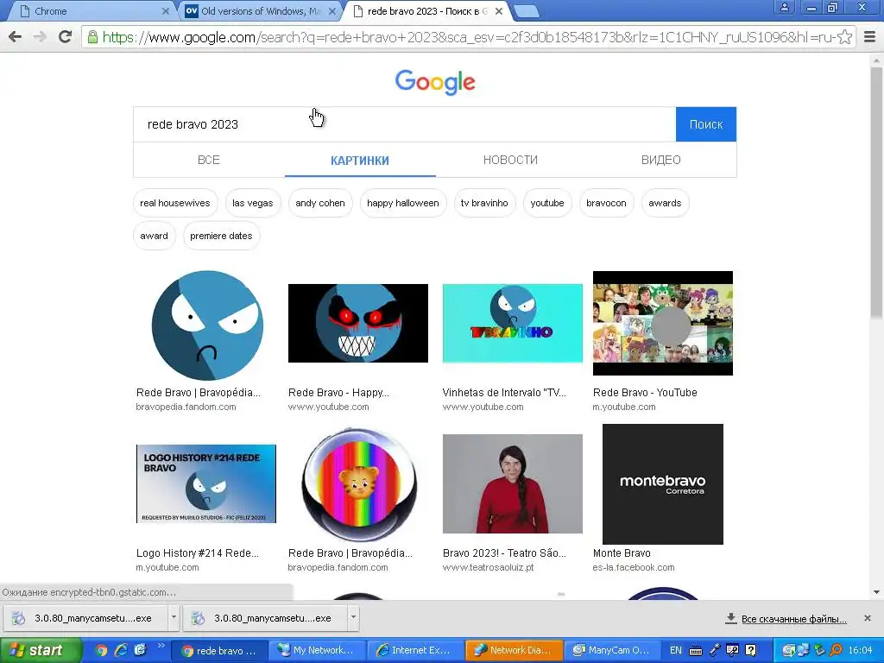Click the Google logo
The width and height of the screenshot is (884, 663).
click(x=435, y=82)
